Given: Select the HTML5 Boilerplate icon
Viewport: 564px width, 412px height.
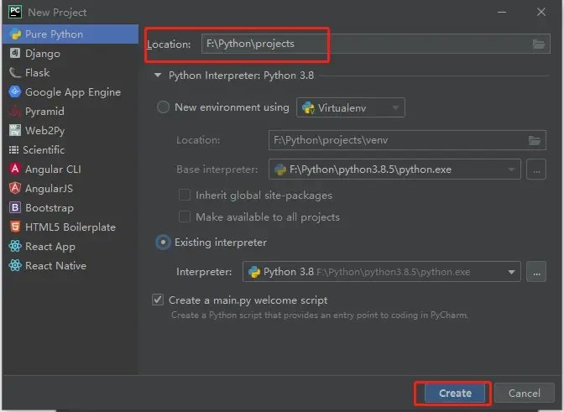Looking at the screenshot, I should [x=15, y=227].
